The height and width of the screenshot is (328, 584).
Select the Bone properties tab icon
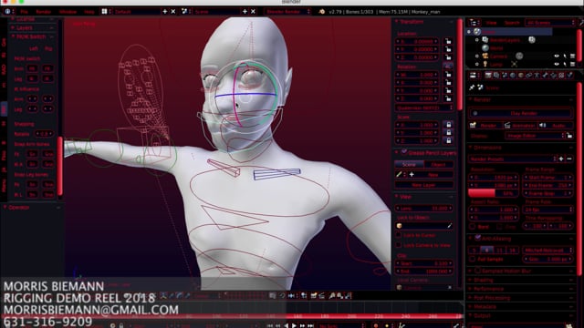(546, 75)
